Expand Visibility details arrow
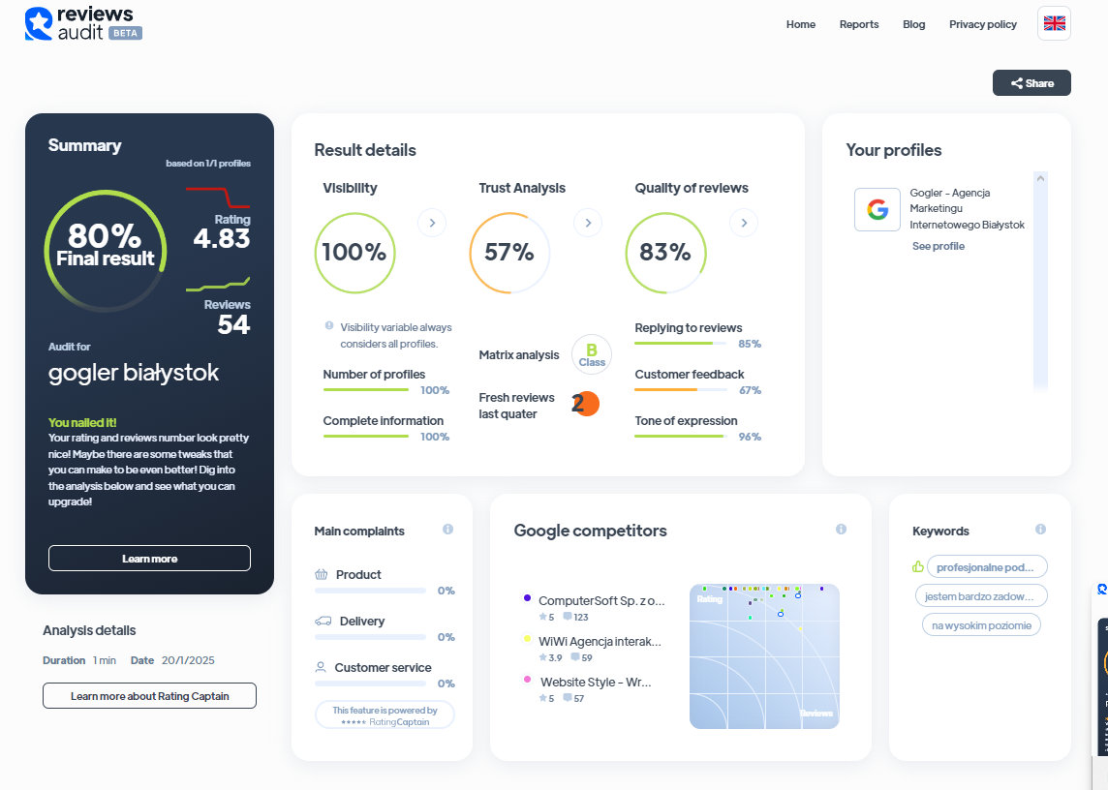Screen dimensions: 1108x790 (x=433, y=224)
